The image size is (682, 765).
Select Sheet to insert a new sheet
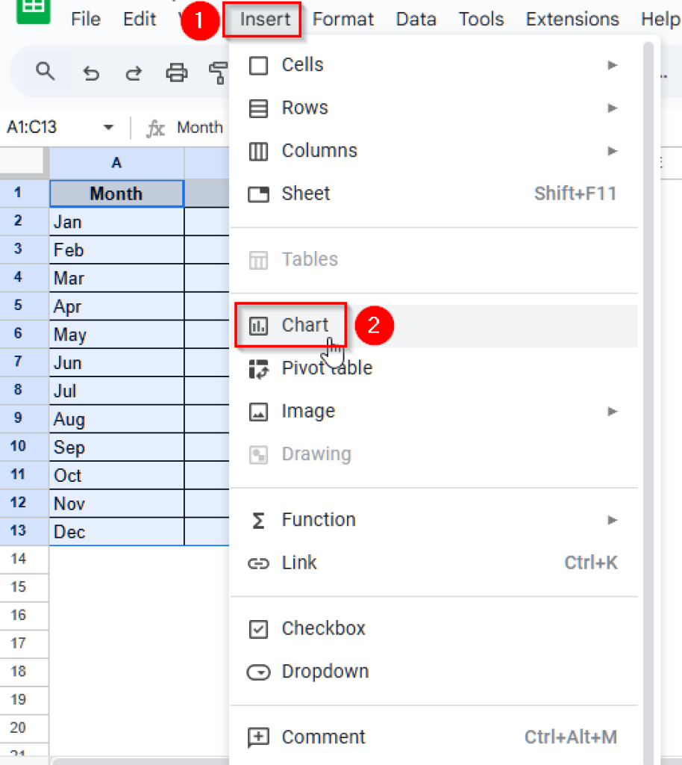[306, 193]
